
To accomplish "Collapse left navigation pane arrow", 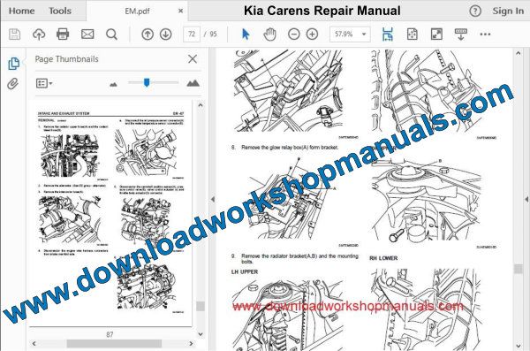I will pos(213,199).
